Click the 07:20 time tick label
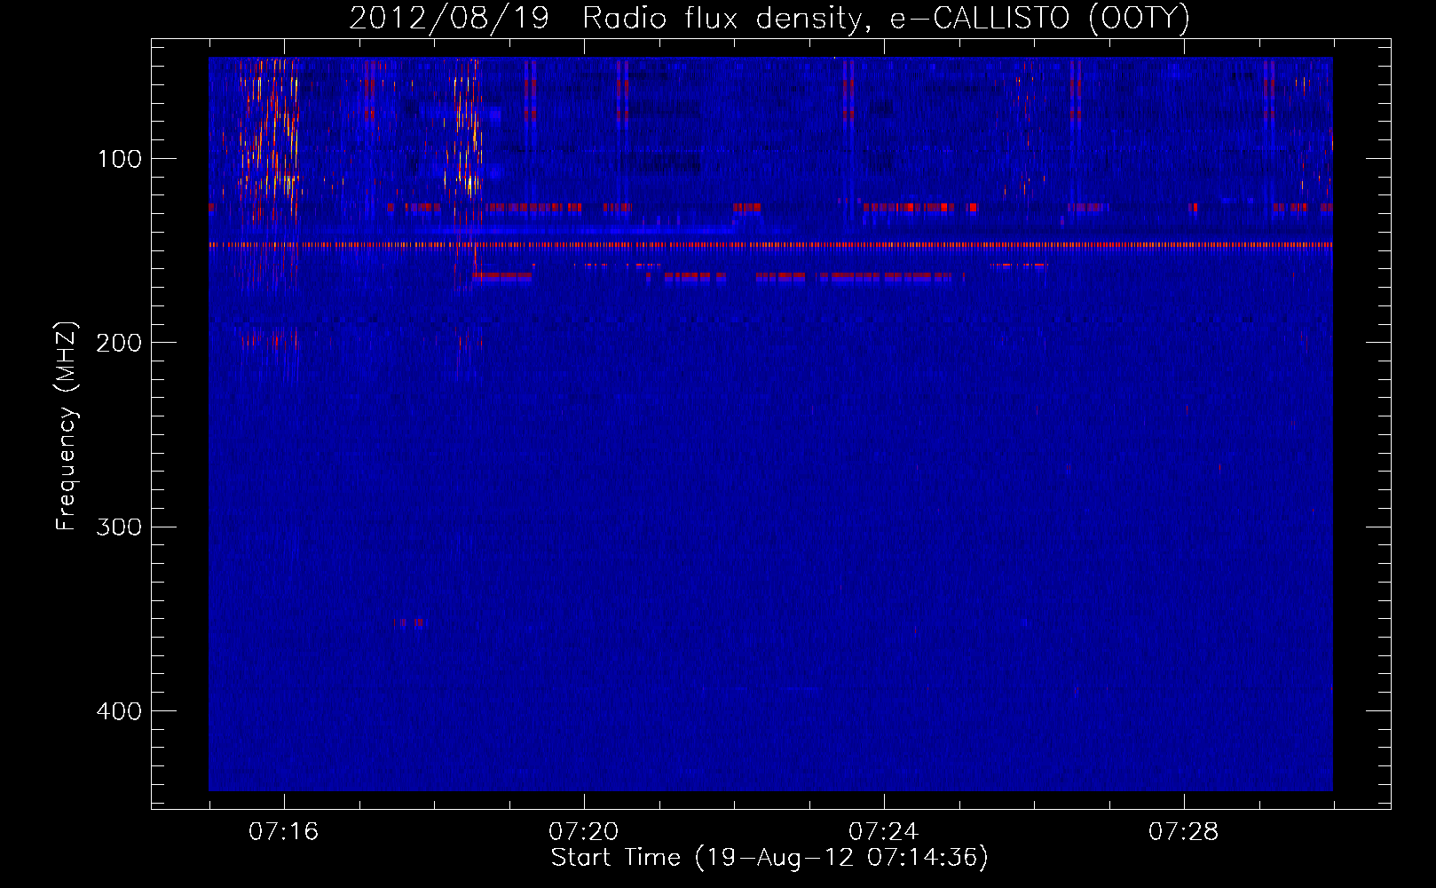 click(x=584, y=832)
